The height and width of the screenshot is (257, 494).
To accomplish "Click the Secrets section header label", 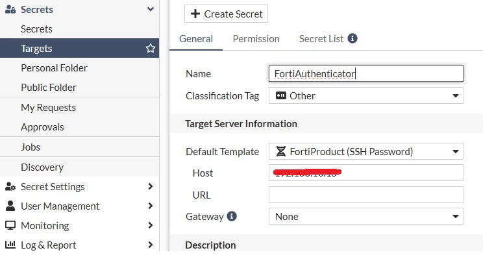I will coord(36,10).
